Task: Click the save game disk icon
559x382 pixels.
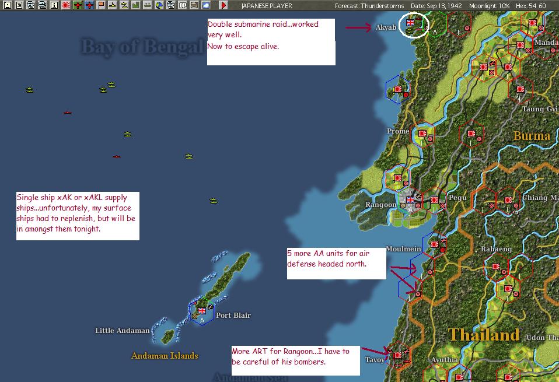Action: [x=7, y=5]
